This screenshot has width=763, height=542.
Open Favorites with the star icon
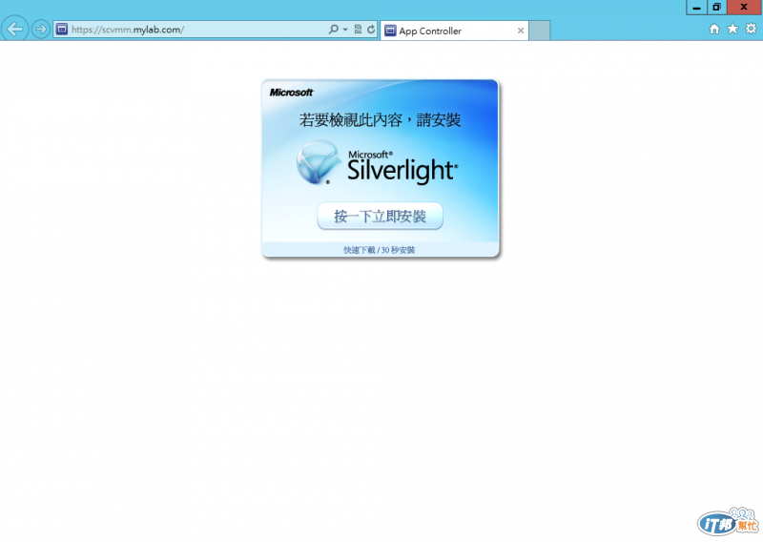732,29
